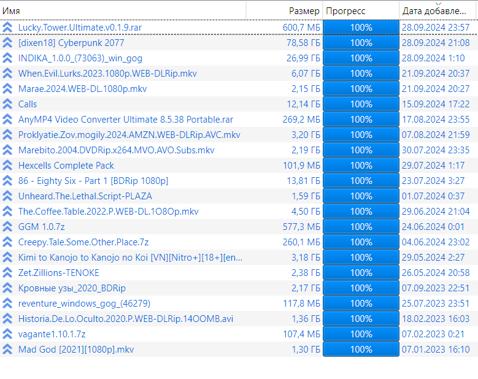Click date cell 07.08.2024 21:59
478x379 pixels.
coord(436,135)
